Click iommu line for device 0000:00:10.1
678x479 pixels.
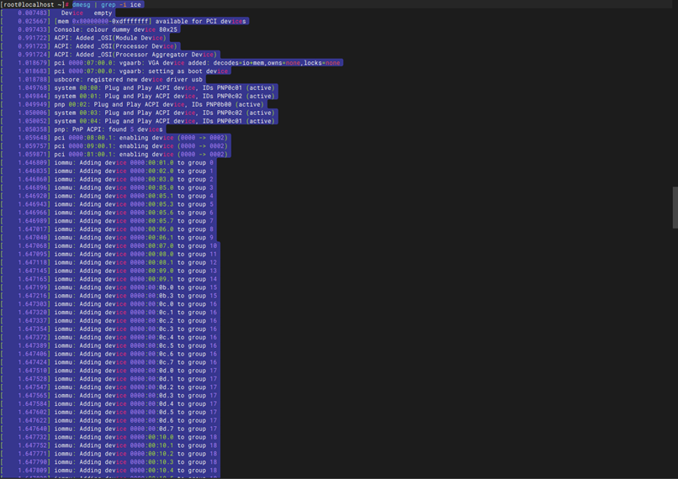tap(110, 445)
